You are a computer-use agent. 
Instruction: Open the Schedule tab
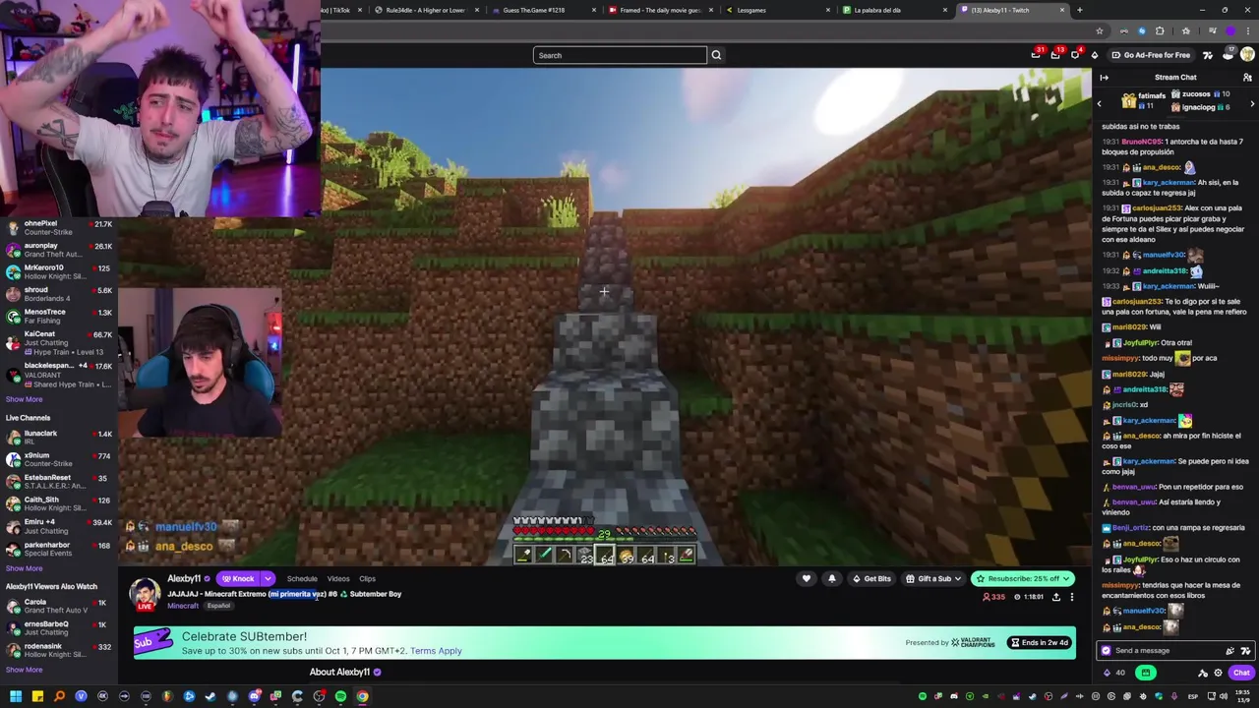[x=302, y=578]
